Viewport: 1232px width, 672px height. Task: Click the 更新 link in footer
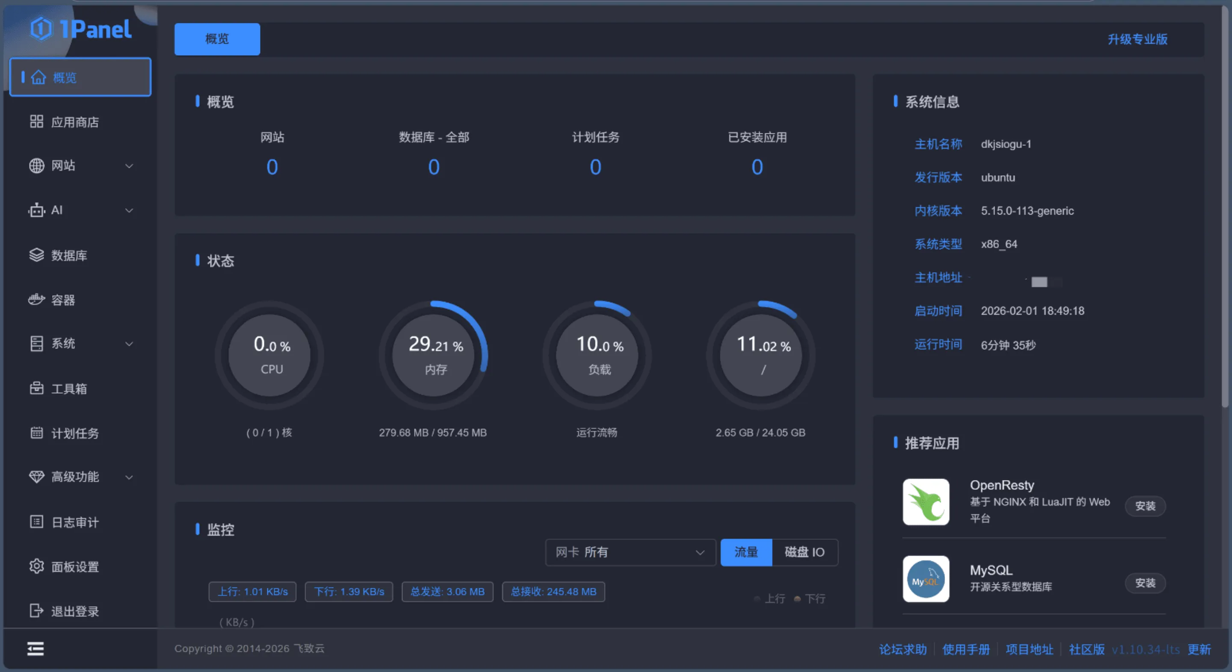pos(1199,649)
